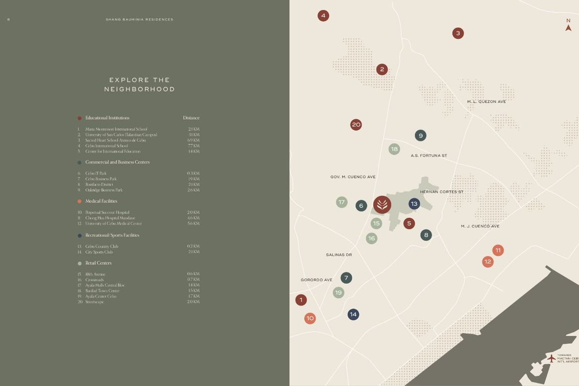This screenshot has height=386, width=579.
Task: Click the red airplane icon near the airport label
Action: pos(551,358)
